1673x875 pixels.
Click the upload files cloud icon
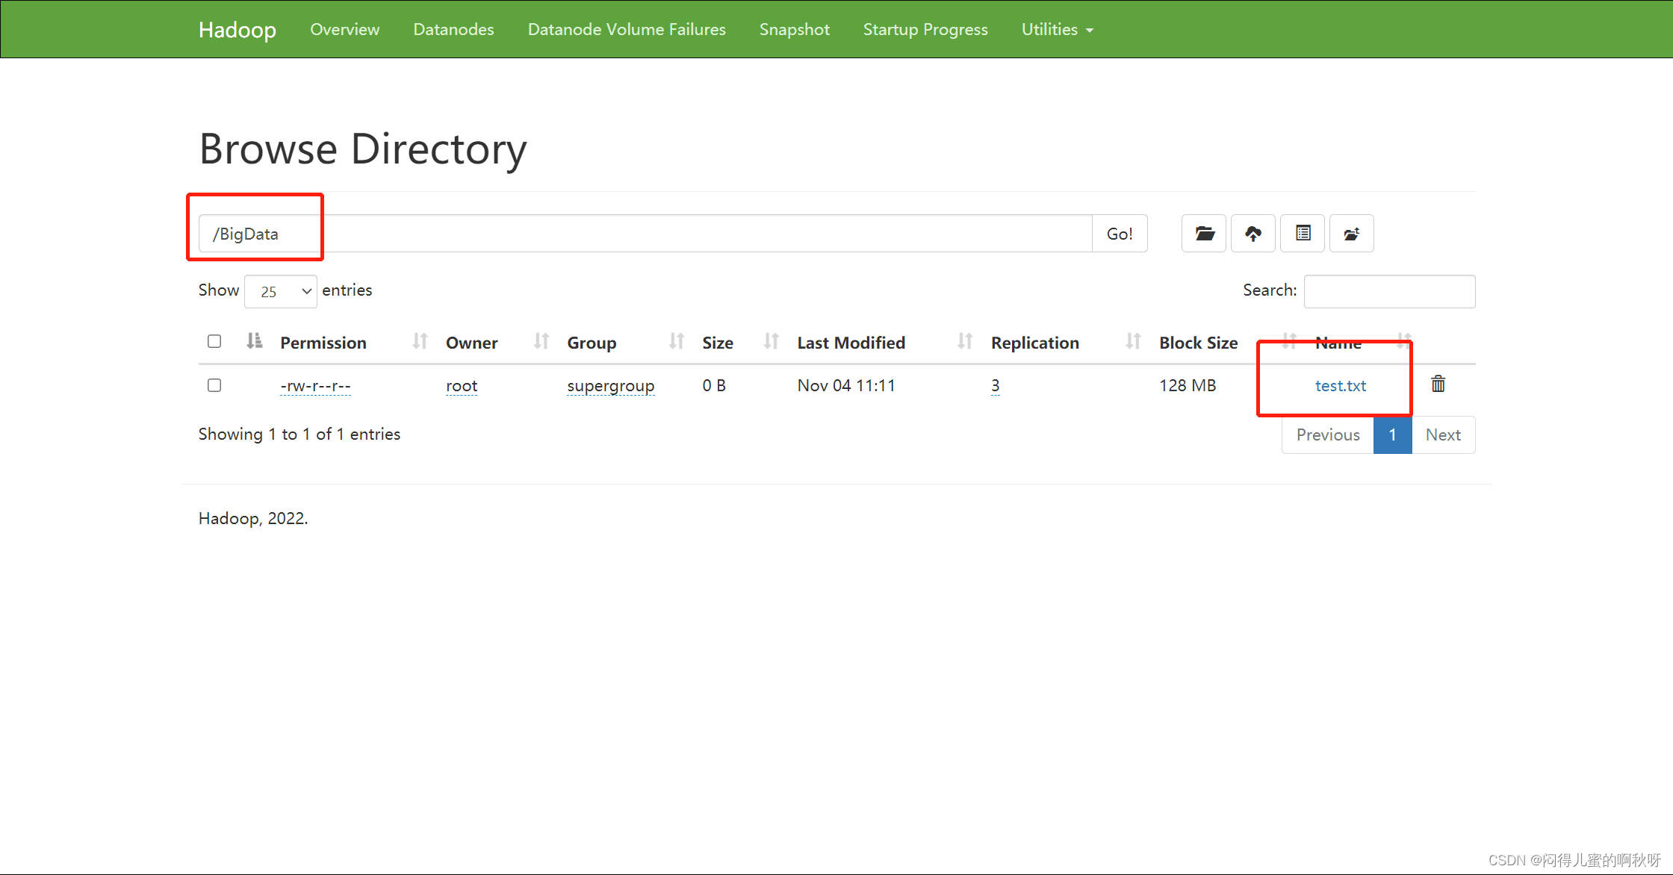click(x=1253, y=234)
